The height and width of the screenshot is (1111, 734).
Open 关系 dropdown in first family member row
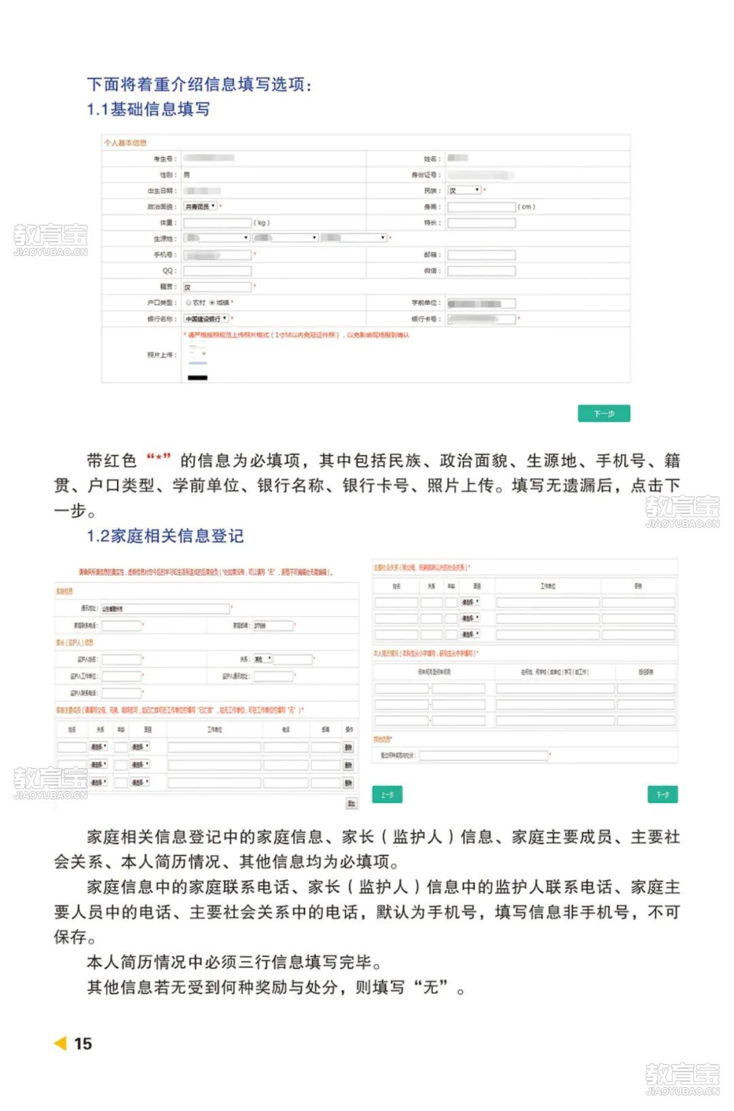coord(99,747)
